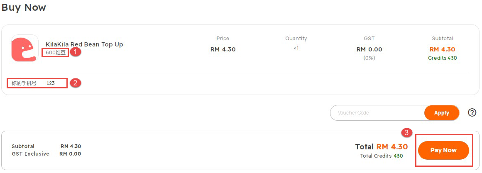Click the phone number value 123
Viewport: 482px width, 173px height.
coord(51,83)
